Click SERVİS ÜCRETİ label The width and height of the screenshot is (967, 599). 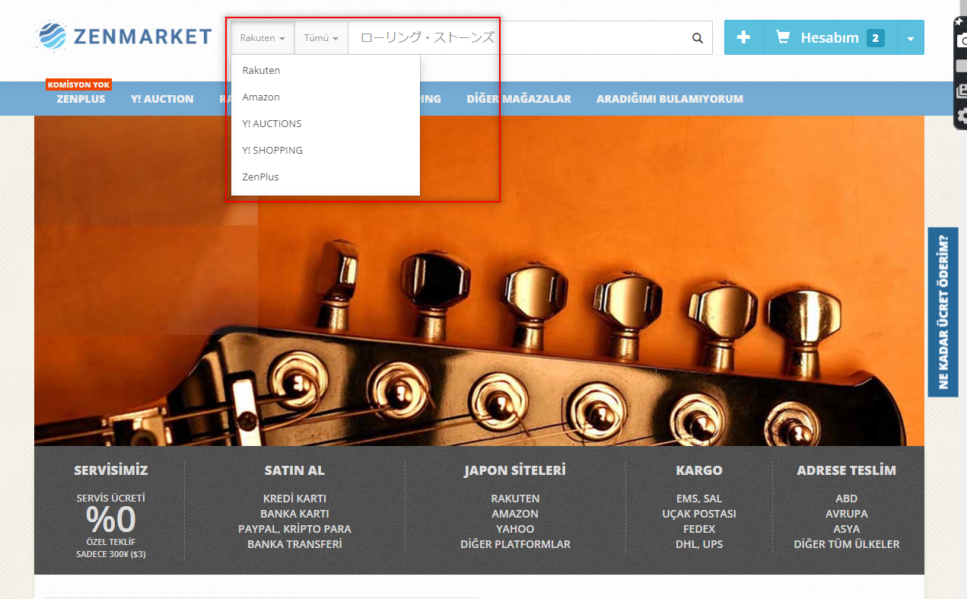[111, 499]
